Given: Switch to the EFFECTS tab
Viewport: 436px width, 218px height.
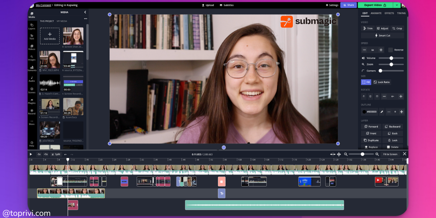Looking at the screenshot, I should pos(389,13).
